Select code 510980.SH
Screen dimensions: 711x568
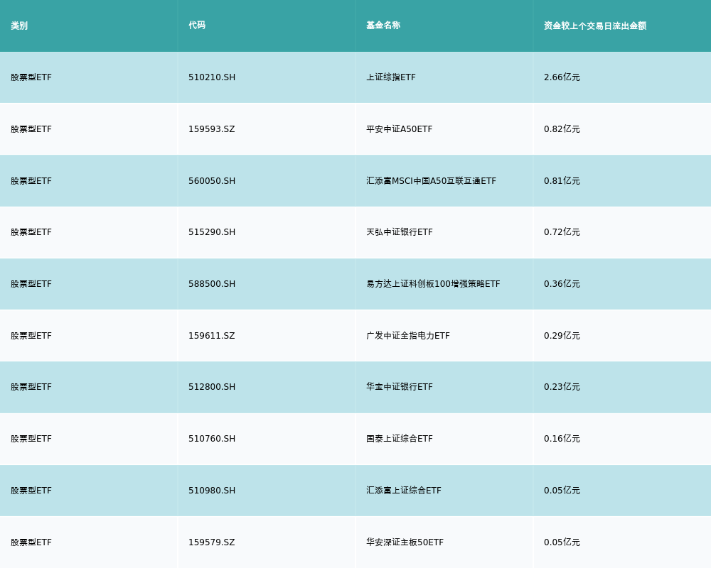point(212,491)
